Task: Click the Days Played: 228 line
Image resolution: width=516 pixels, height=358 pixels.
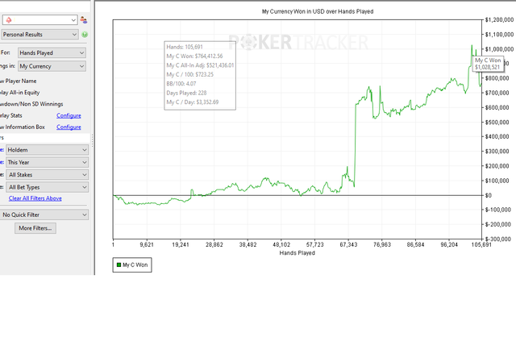Action: [186, 93]
